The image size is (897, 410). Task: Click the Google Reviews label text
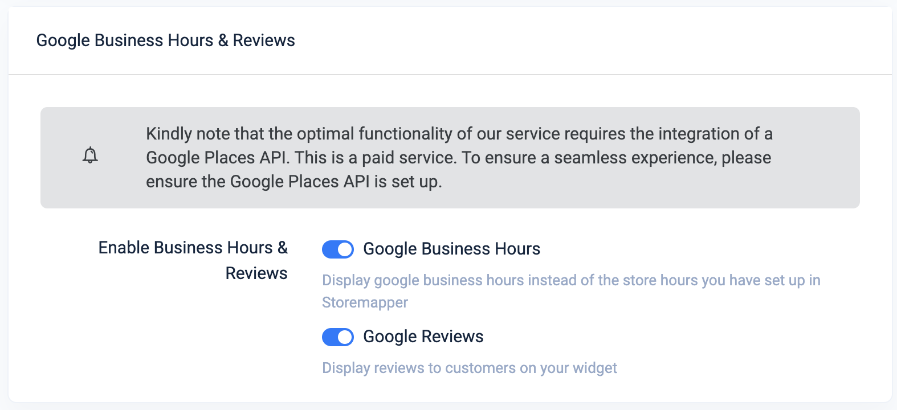[423, 337]
